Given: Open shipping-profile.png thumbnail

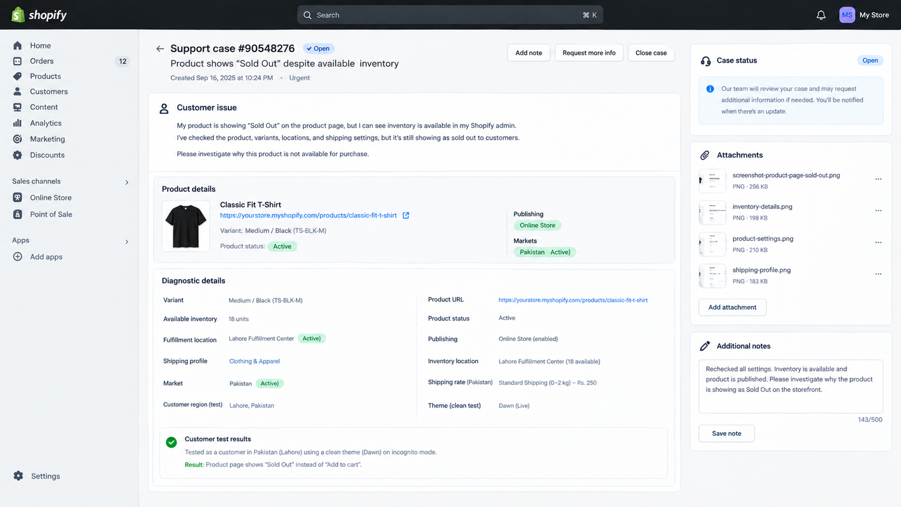Looking at the screenshot, I should (712, 276).
